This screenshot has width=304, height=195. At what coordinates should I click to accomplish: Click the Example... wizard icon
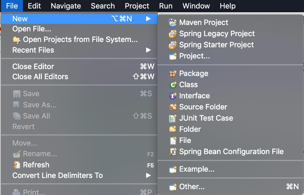coord(173,169)
